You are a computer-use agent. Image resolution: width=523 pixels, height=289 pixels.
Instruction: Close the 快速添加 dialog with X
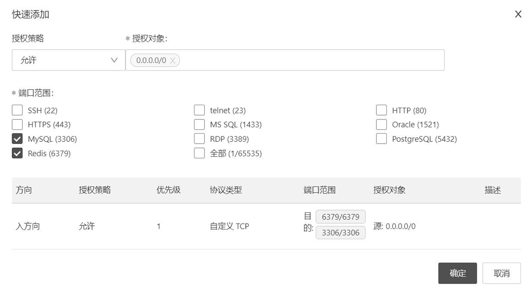518,14
